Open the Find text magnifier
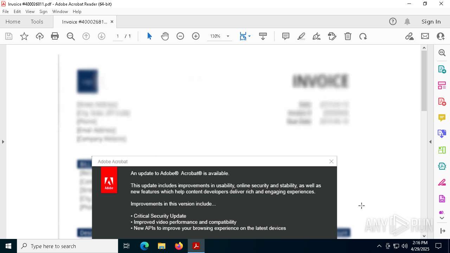This screenshot has height=253, width=450. click(71, 36)
